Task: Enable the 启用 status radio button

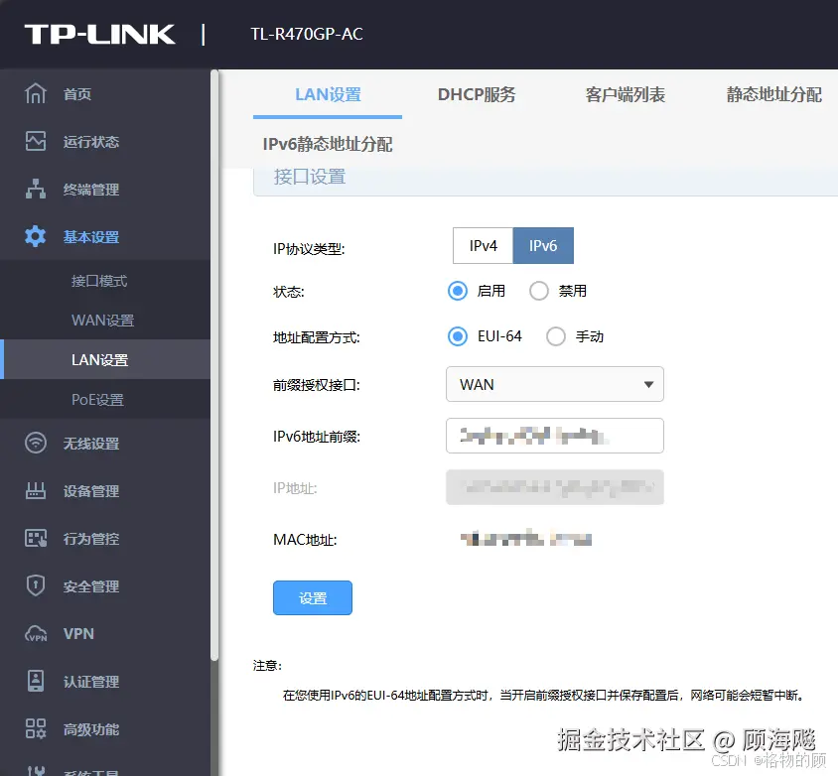Action: [459, 291]
